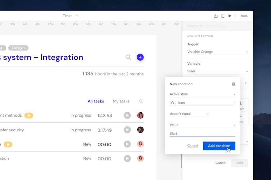This screenshot has height=180, width=271.
Task: Play the timer for 3:17:49 task
Action: click(127, 130)
